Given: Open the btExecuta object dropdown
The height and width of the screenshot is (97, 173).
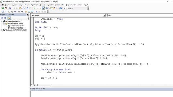Looking at the screenshot, I should pos(104,15).
